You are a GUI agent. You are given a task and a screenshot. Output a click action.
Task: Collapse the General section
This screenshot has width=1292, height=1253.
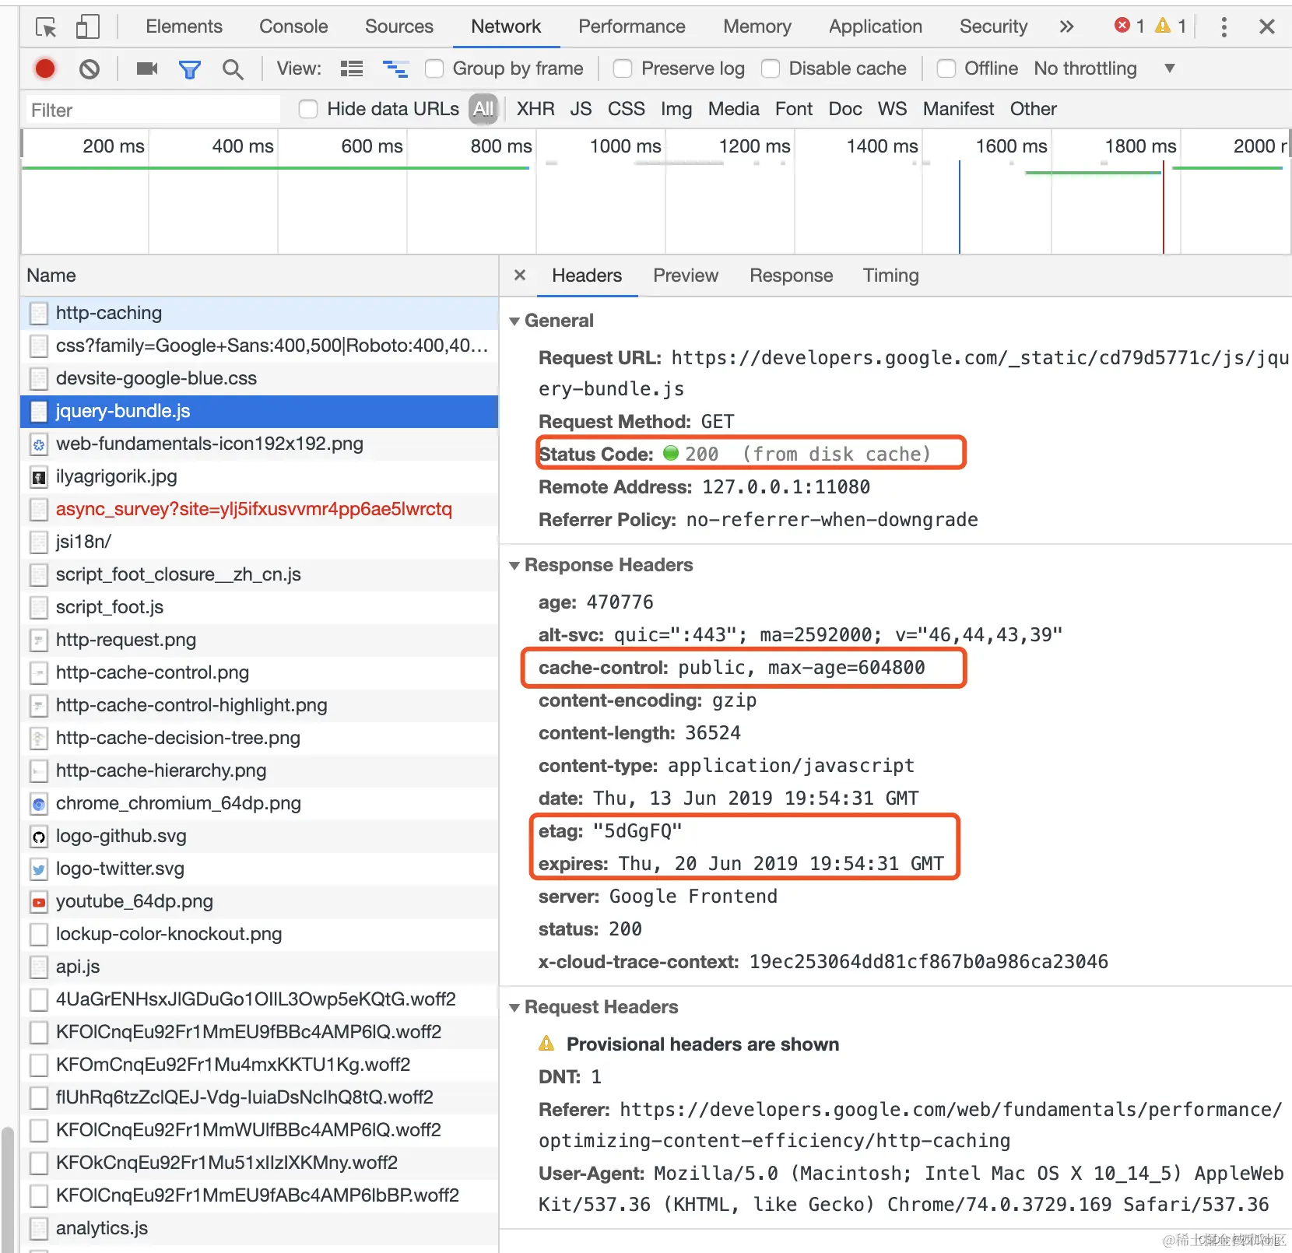click(514, 321)
